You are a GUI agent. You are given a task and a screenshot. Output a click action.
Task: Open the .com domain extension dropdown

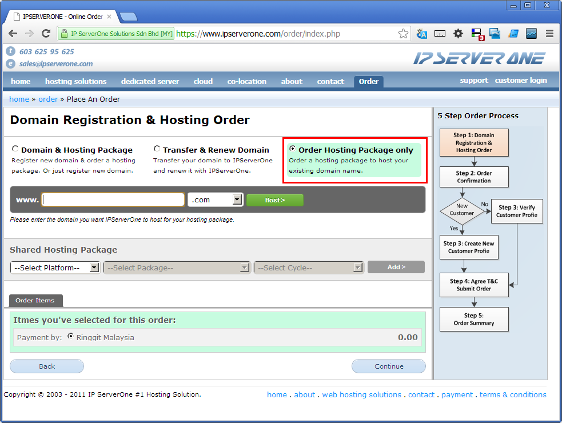[x=216, y=199]
